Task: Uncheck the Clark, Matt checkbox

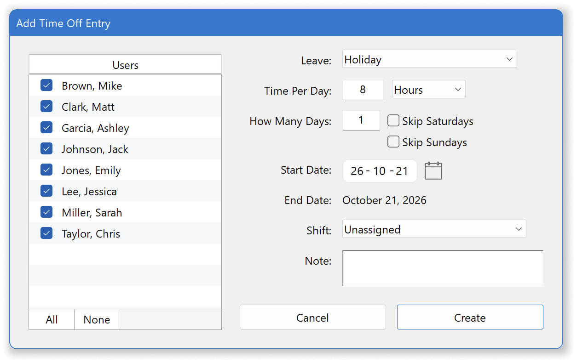Action: pos(46,107)
